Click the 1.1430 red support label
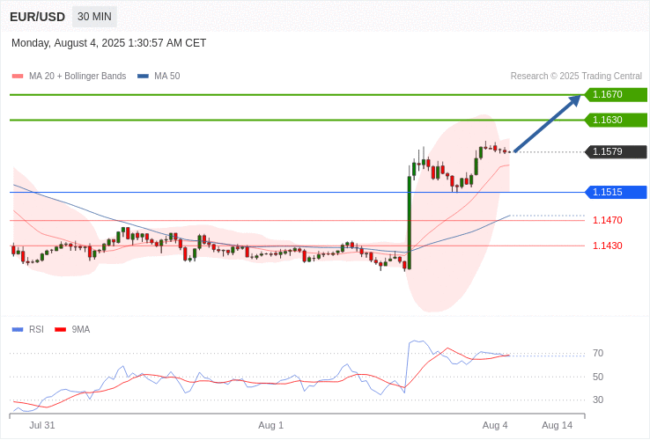The height and width of the screenshot is (440, 650). (x=608, y=246)
